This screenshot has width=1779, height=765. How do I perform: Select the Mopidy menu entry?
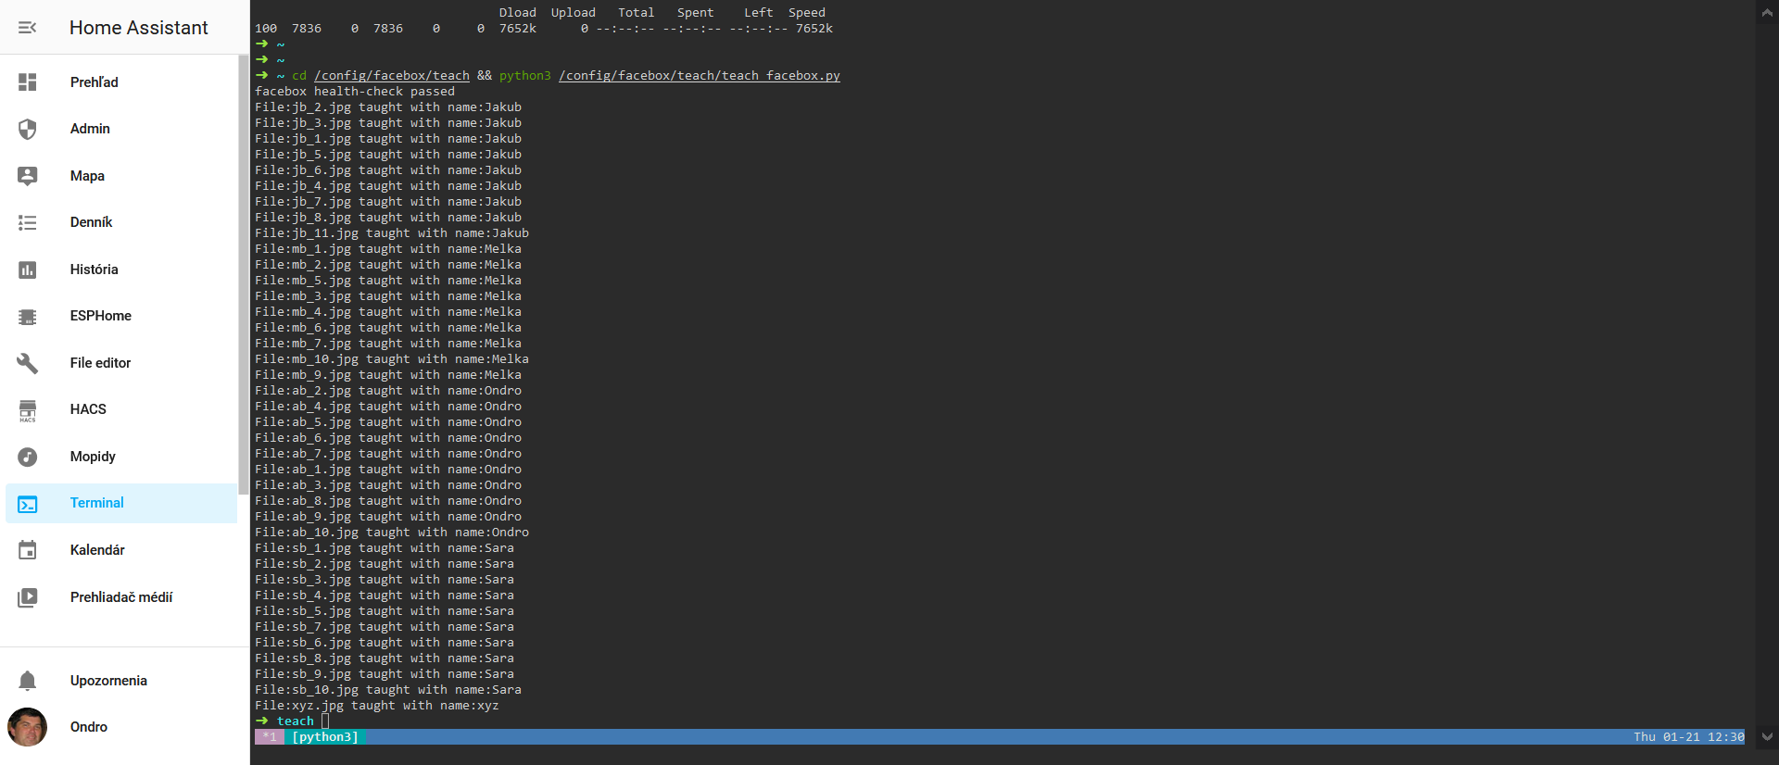121,457
